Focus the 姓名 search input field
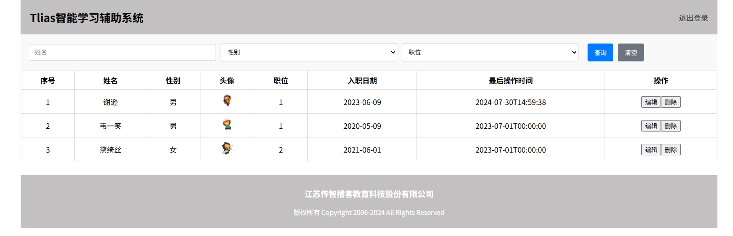Screen dimensions: 733x236 pyautogui.click(x=123, y=52)
